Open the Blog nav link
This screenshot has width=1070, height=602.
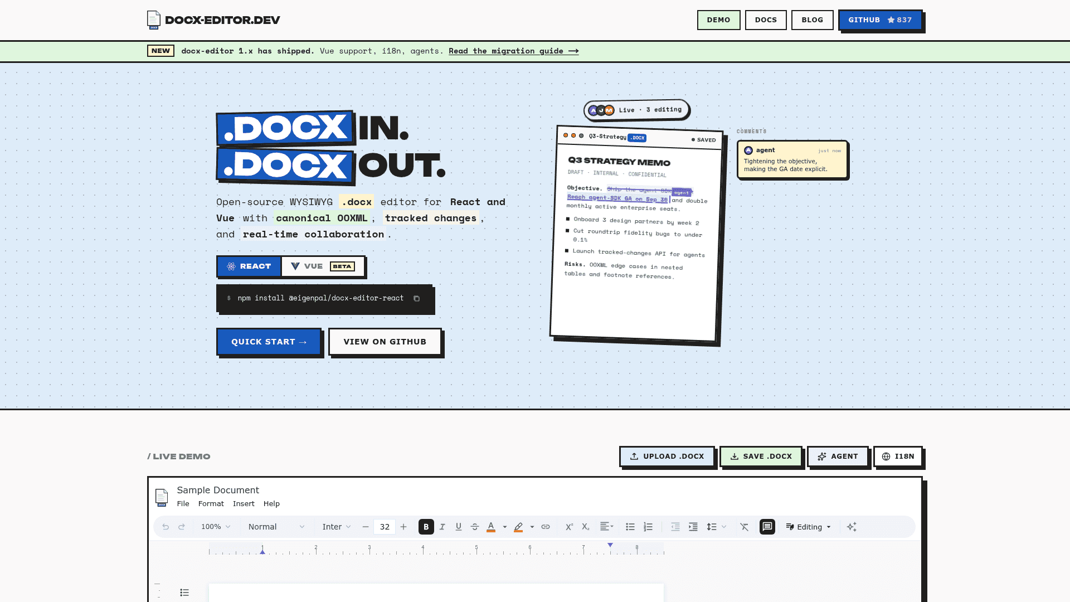click(812, 20)
